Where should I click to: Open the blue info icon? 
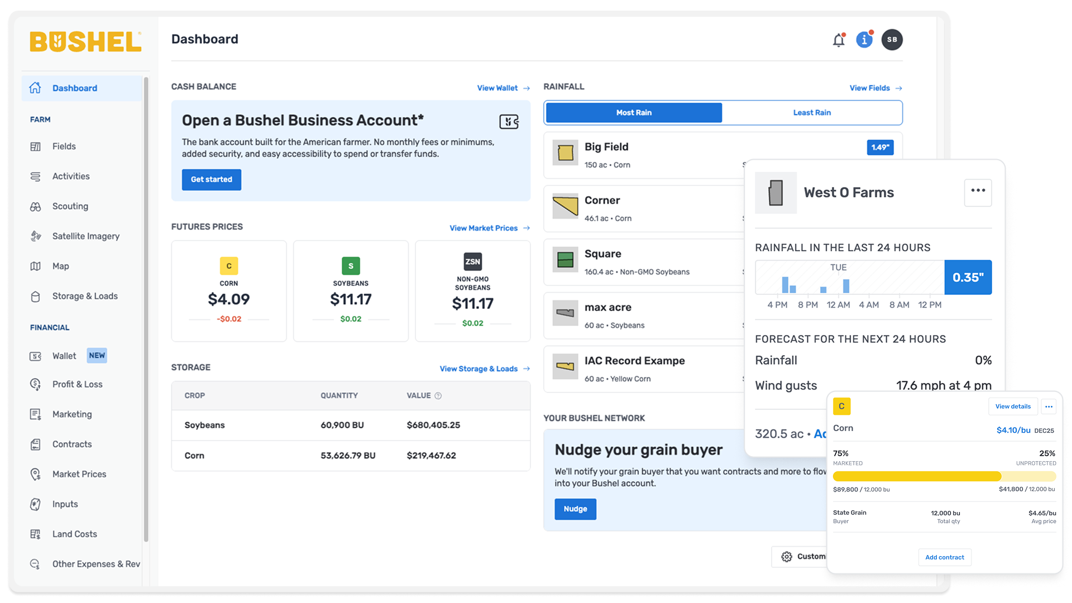(864, 40)
